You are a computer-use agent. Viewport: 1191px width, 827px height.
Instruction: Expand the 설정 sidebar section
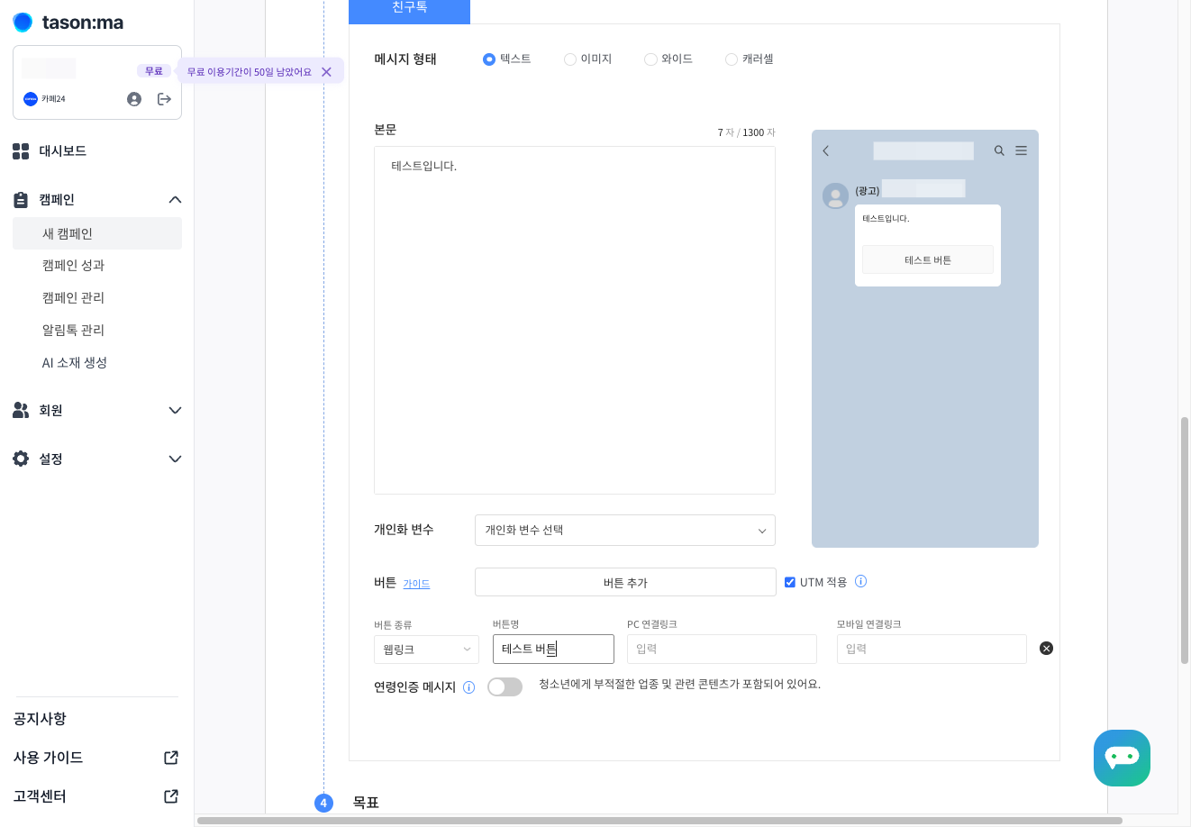click(175, 459)
